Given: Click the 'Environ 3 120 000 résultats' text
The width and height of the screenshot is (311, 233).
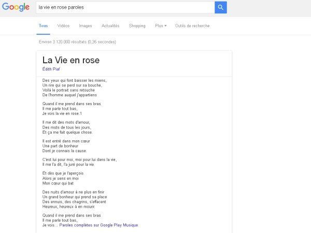Looking at the screenshot, I should click(x=77, y=42).
